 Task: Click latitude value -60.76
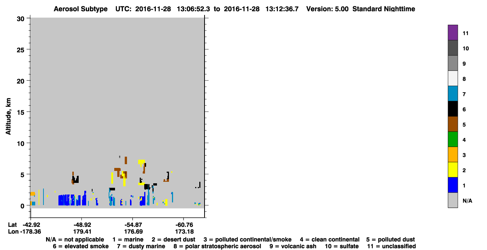click(184, 225)
